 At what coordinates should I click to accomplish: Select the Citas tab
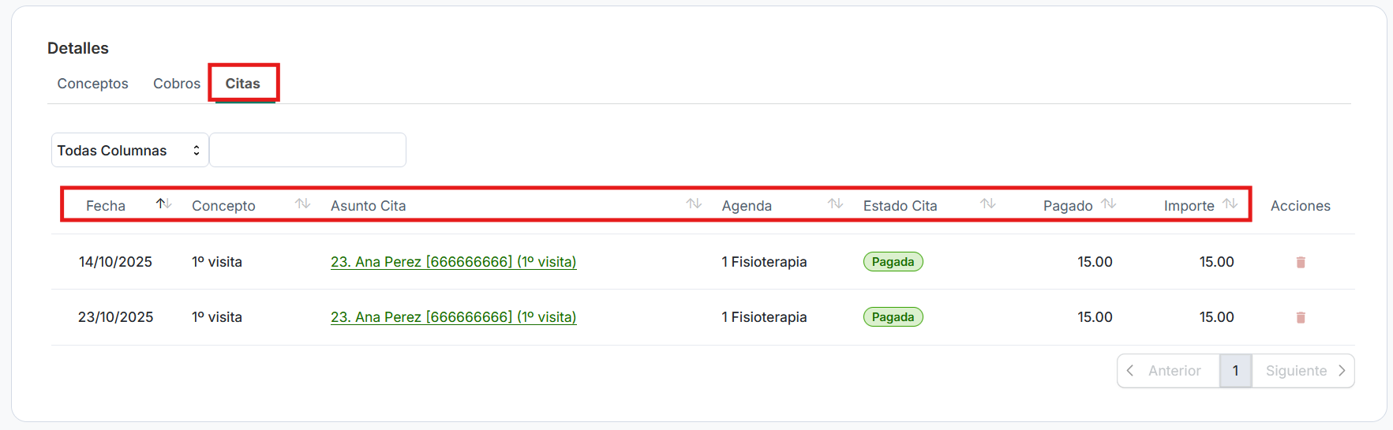pyautogui.click(x=242, y=84)
